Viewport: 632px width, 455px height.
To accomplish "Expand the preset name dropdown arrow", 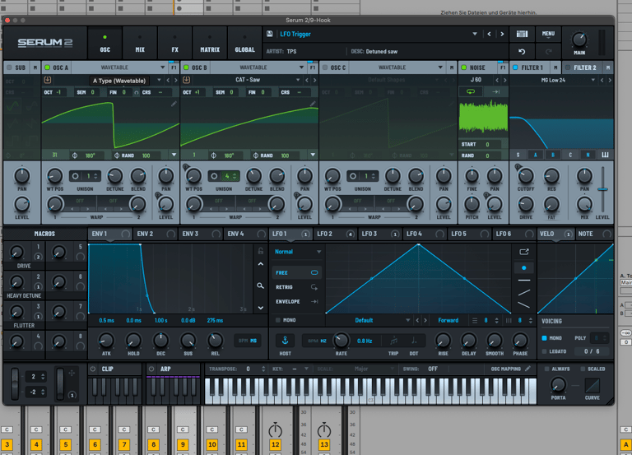I will 475,35.
